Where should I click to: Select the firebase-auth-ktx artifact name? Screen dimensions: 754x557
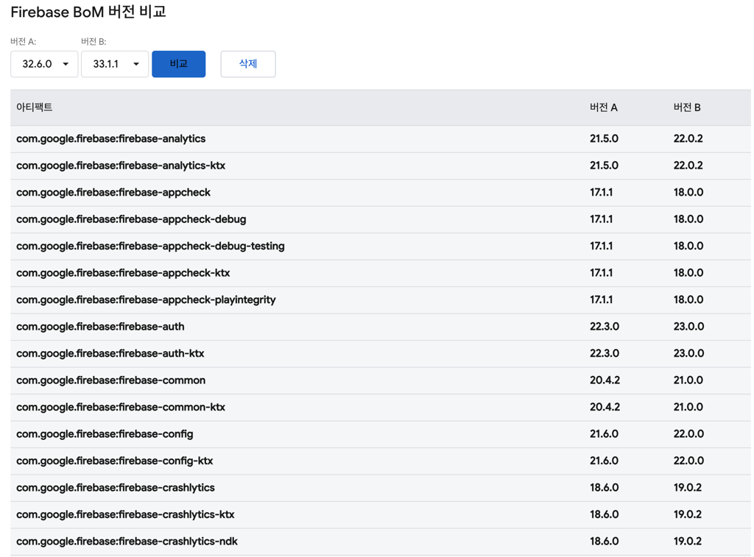click(110, 354)
